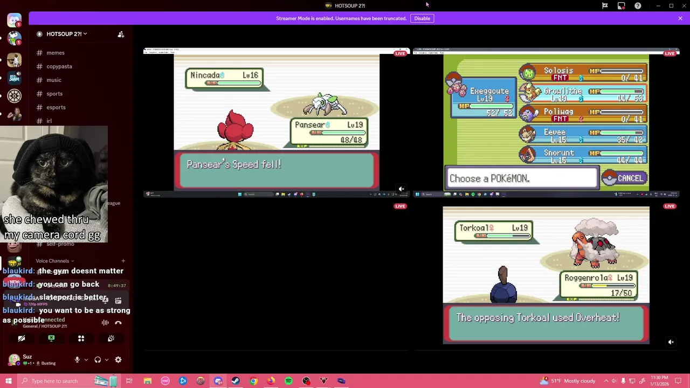Open the self-promo text channel

[x=60, y=244]
